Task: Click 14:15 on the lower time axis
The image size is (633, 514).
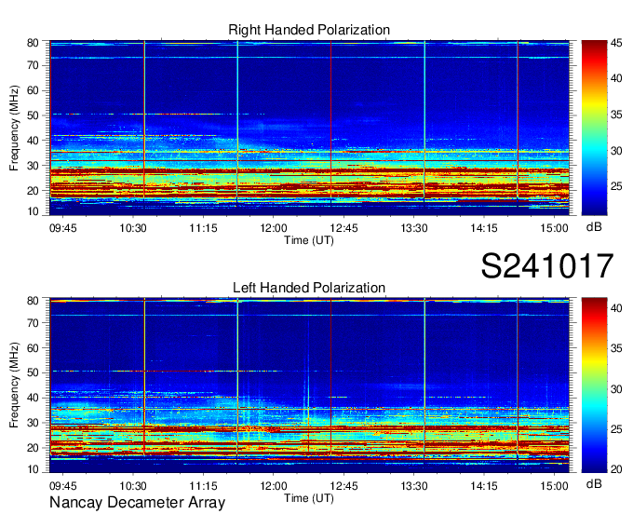Action: pyautogui.click(x=484, y=486)
